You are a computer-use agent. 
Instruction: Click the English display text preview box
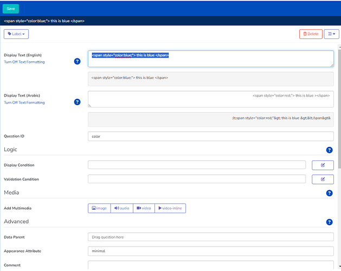(x=211, y=79)
